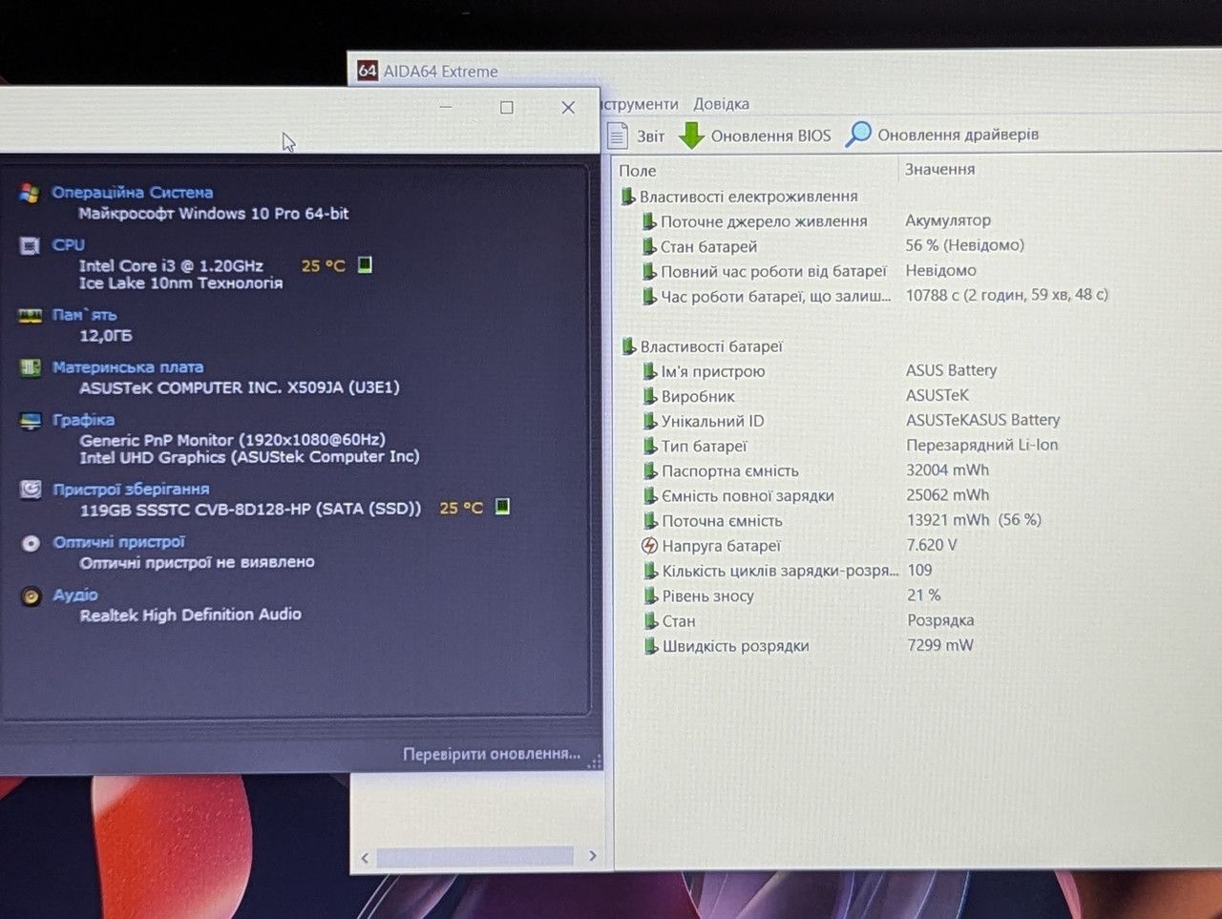Click the right arrow of horizontal scrollbar

point(593,856)
